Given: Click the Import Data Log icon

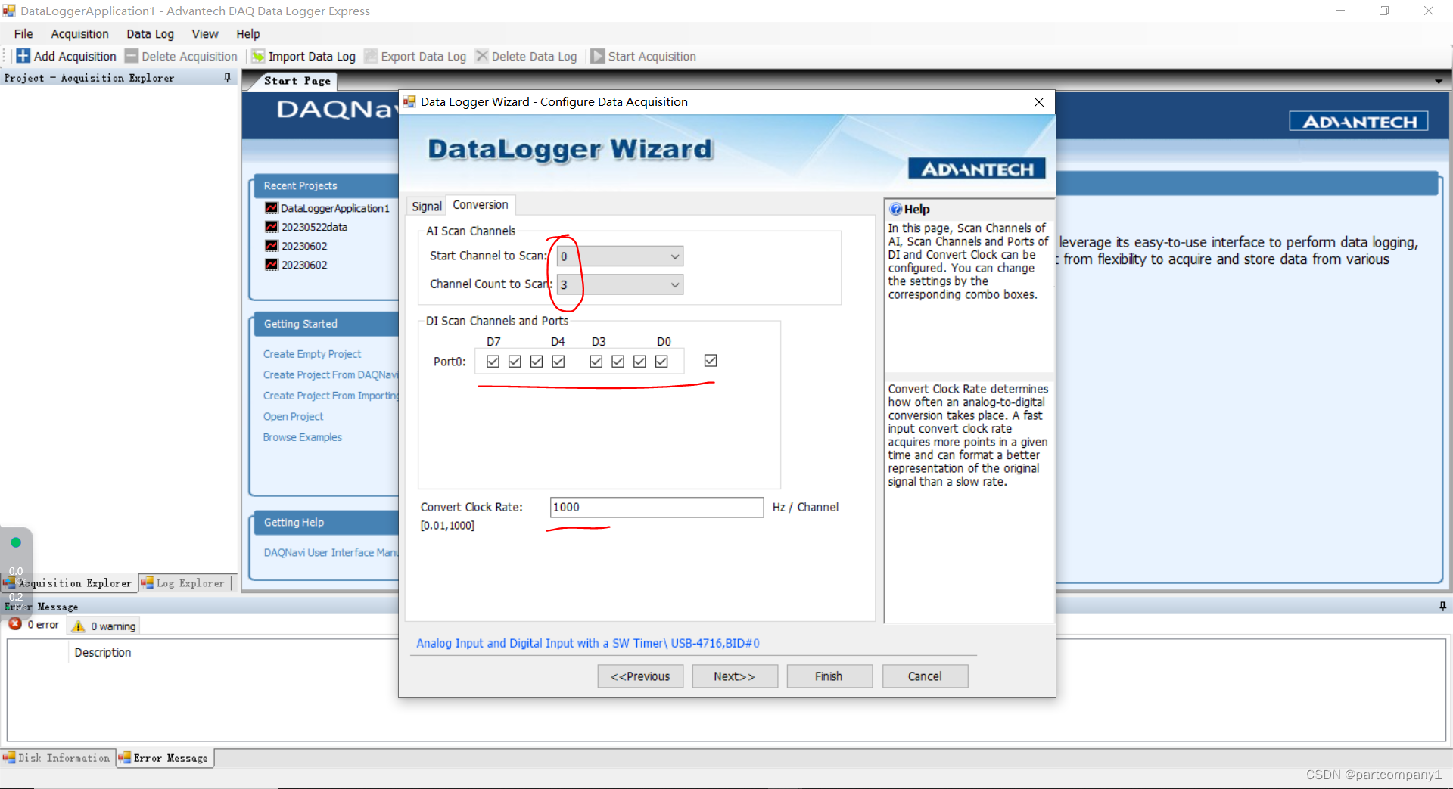Looking at the screenshot, I should (x=258, y=56).
